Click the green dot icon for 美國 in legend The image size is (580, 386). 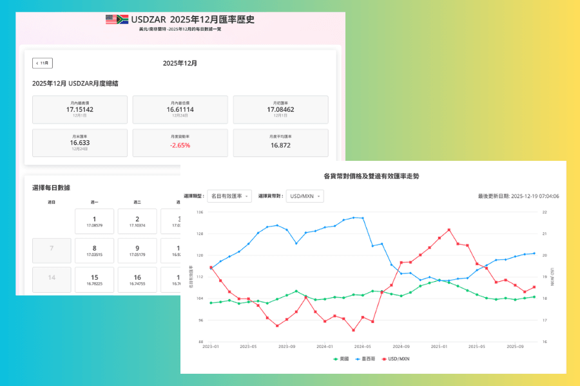[x=336, y=358]
